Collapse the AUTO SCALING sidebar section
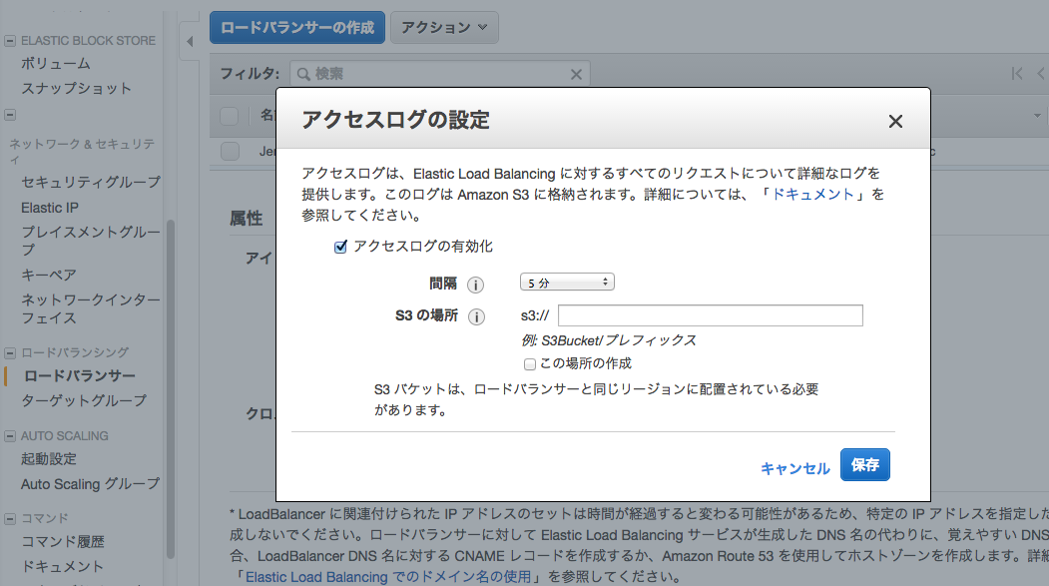 [x=10, y=436]
